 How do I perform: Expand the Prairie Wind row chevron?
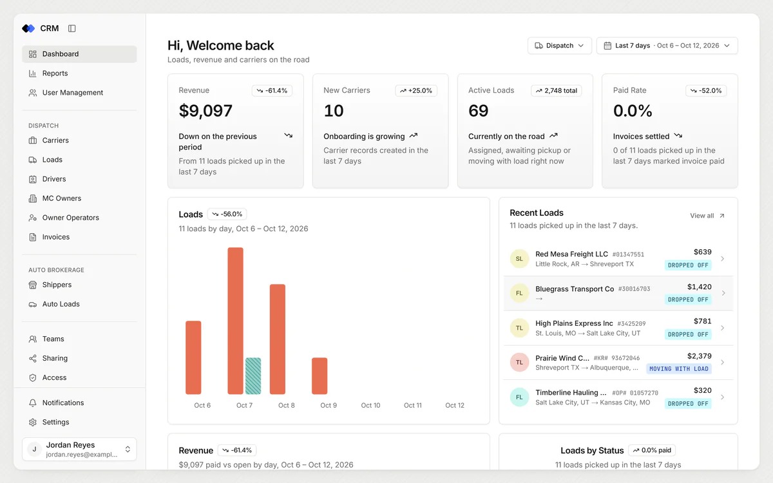(x=723, y=363)
